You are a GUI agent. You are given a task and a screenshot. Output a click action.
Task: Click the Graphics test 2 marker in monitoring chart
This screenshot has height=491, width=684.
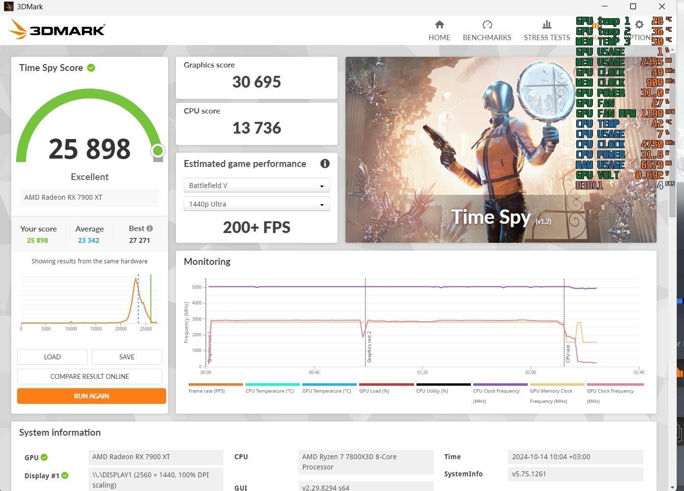[x=369, y=347]
